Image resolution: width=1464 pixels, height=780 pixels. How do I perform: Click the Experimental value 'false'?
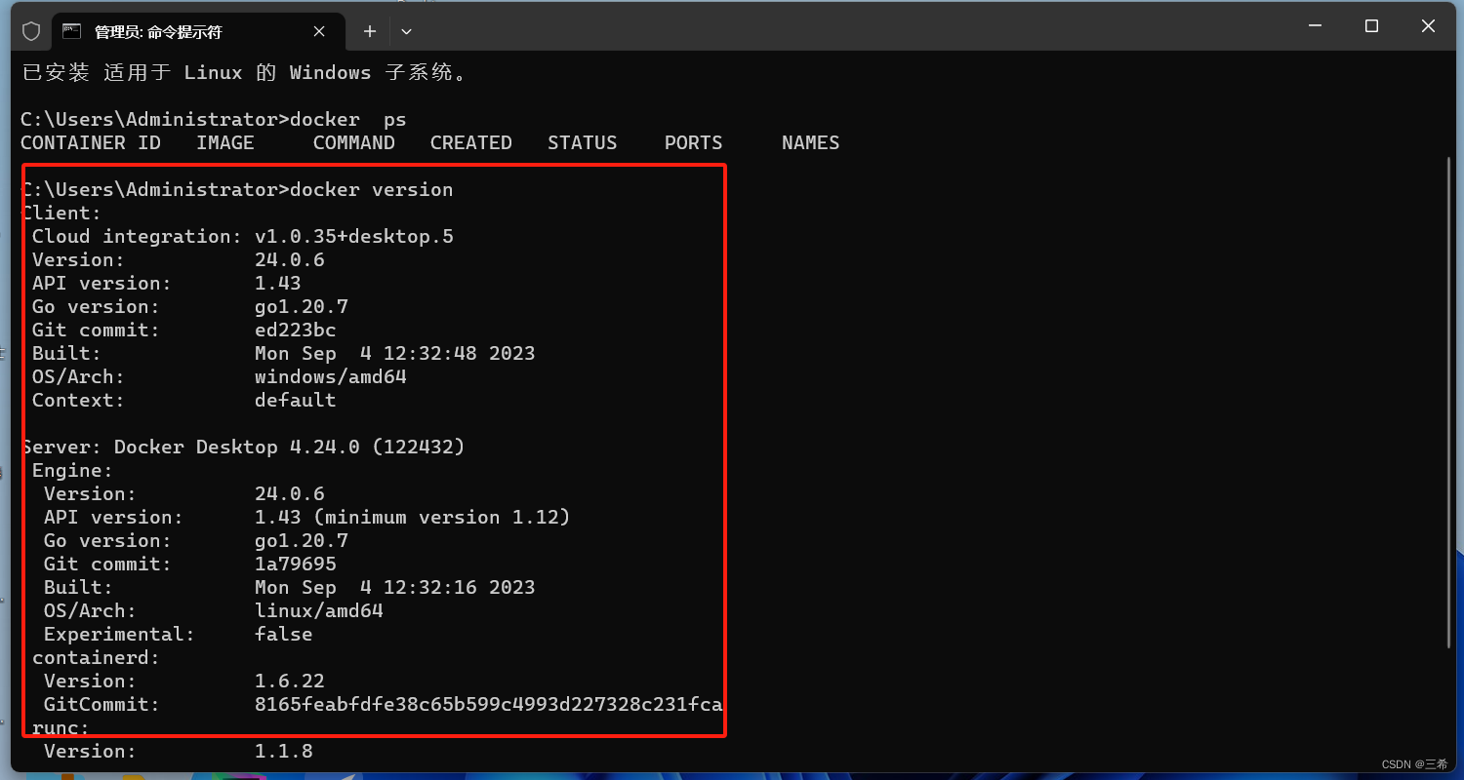284,634
